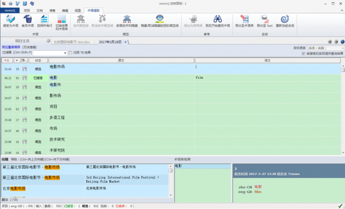Click the 前缀合并和隐藏 prefix merge icon
This screenshot has height=209, width=345.
click(x=126, y=19)
